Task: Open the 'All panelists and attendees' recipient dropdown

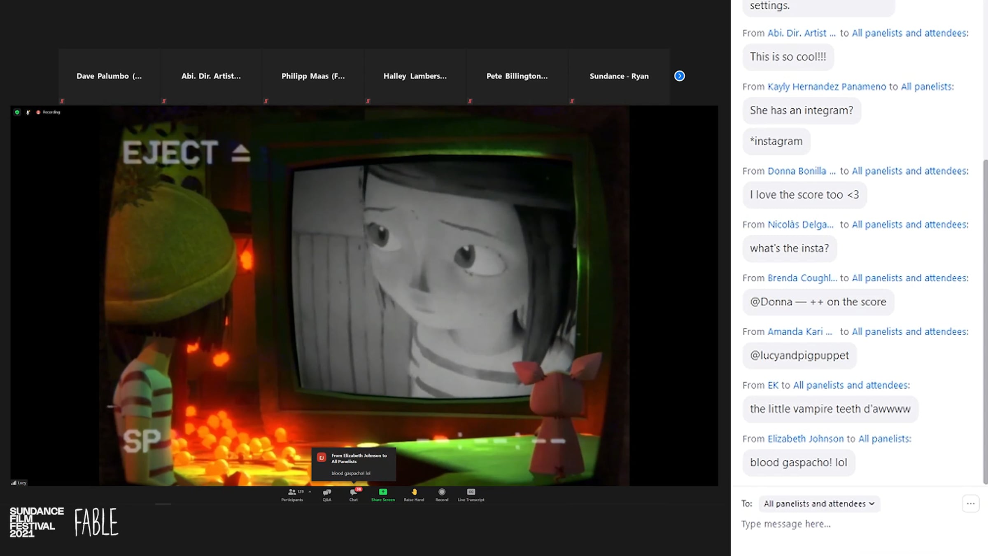Action: [819, 504]
